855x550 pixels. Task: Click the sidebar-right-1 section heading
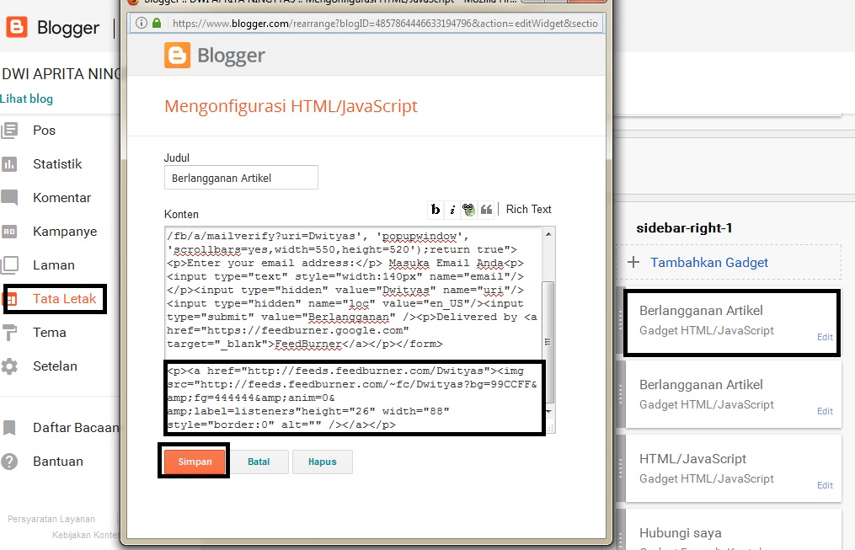coord(684,228)
